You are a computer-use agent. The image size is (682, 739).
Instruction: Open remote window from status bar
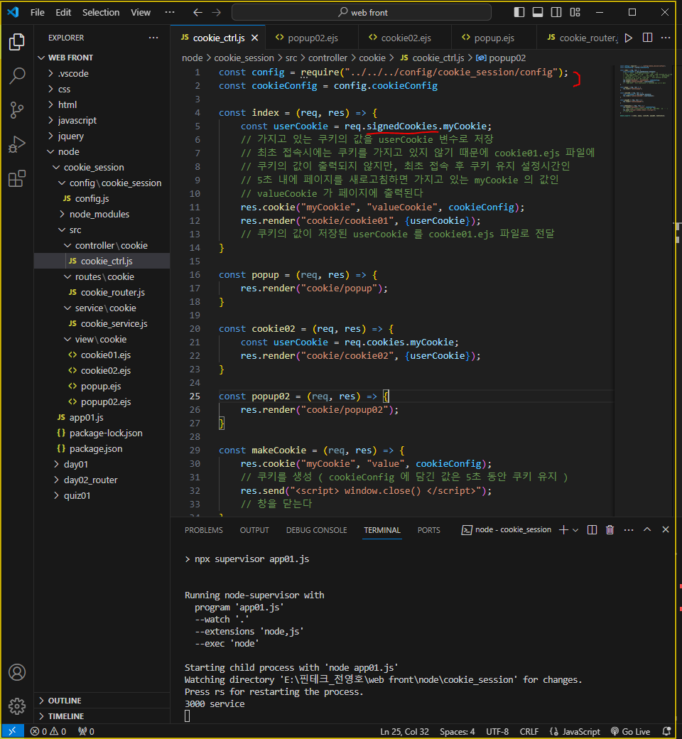click(12, 731)
